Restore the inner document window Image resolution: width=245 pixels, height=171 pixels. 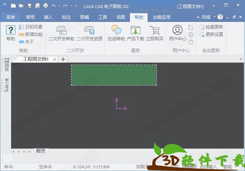234,17
